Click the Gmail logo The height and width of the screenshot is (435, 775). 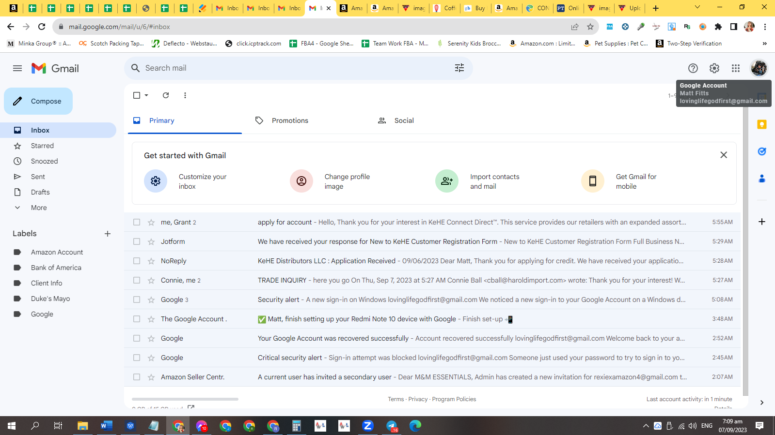(55, 68)
